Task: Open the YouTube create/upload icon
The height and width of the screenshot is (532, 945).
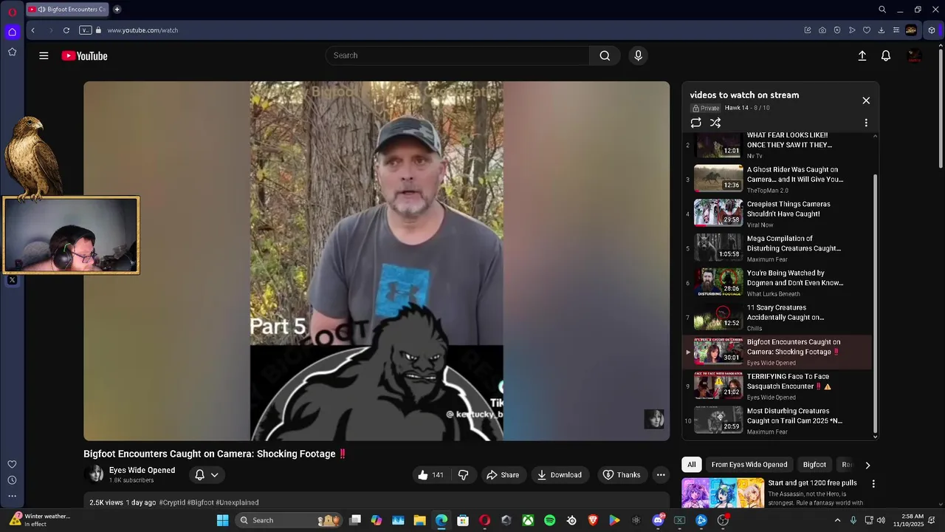Action: [862, 55]
